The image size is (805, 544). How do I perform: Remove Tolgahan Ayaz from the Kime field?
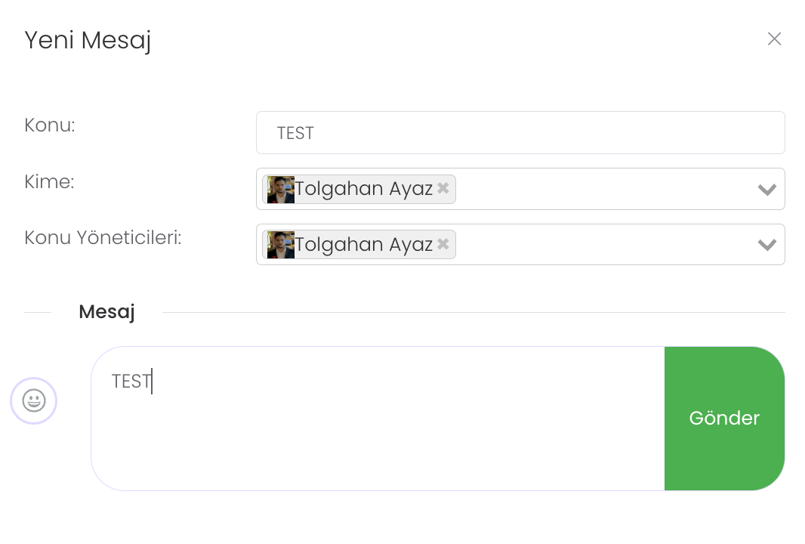443,188
